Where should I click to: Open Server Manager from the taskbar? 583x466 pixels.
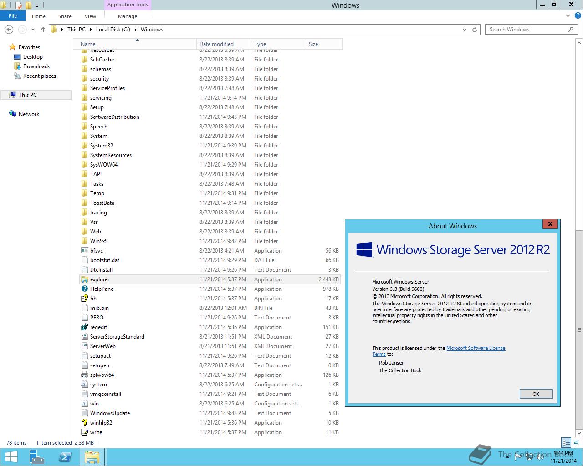click(37, 457)
